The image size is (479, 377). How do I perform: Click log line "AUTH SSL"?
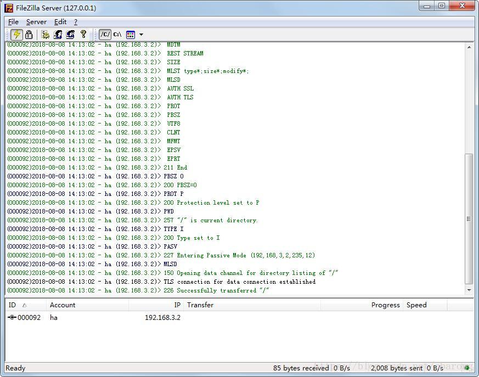coord(100,88)
